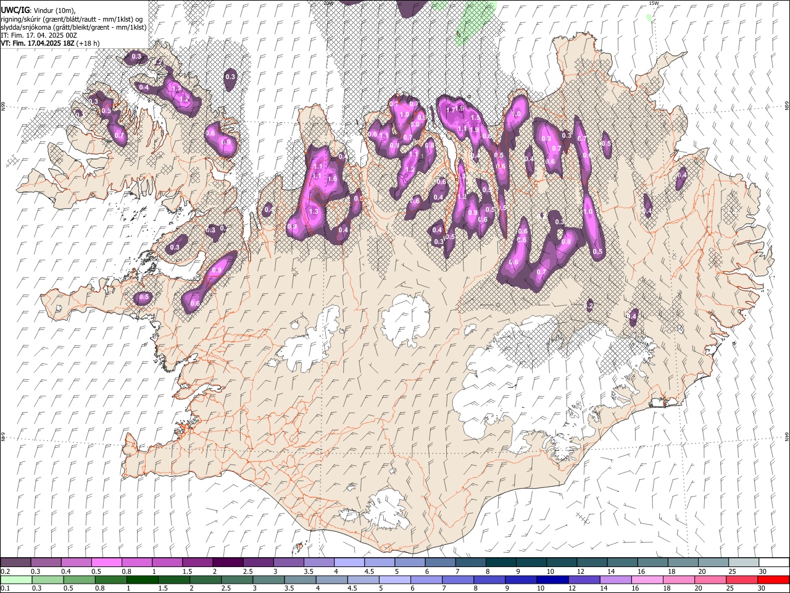The height and width of the screenshot is (593, 790).
Task: Click the '0.2' scale label
Action: click(x=6, y=571)
